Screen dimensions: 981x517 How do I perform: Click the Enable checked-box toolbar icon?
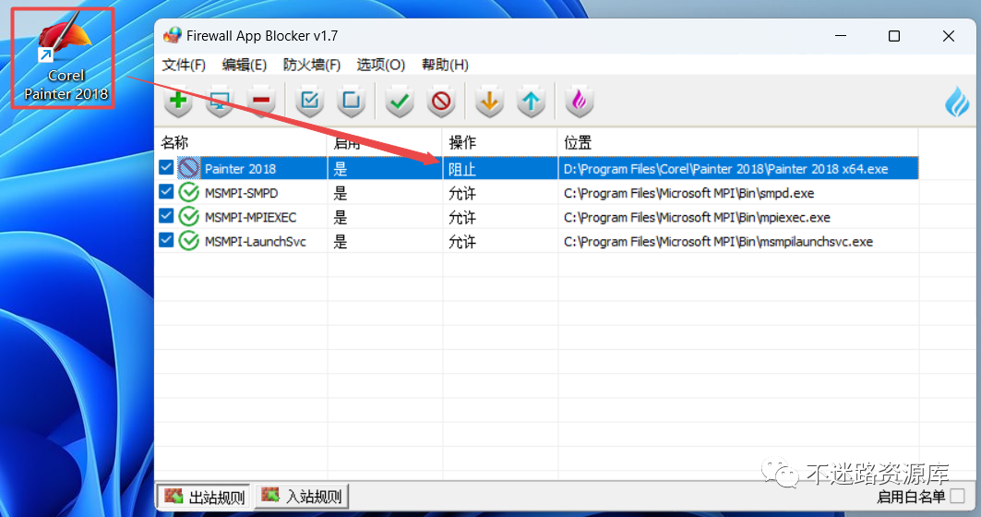point(310,101)
